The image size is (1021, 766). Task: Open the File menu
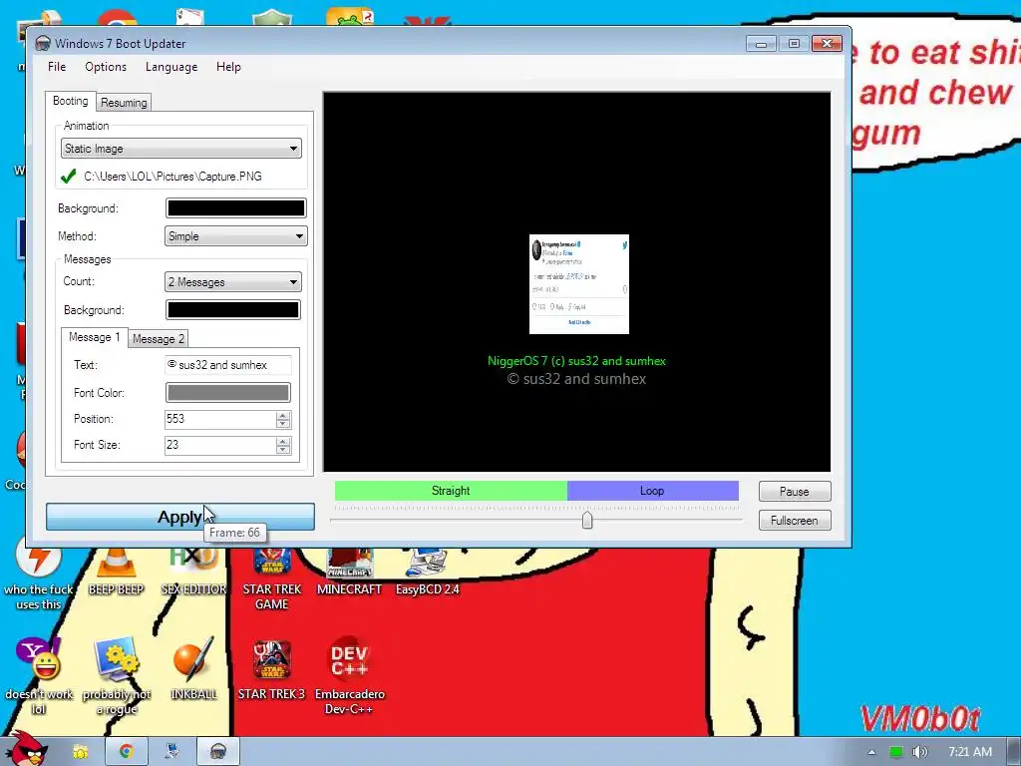(57, 67)
